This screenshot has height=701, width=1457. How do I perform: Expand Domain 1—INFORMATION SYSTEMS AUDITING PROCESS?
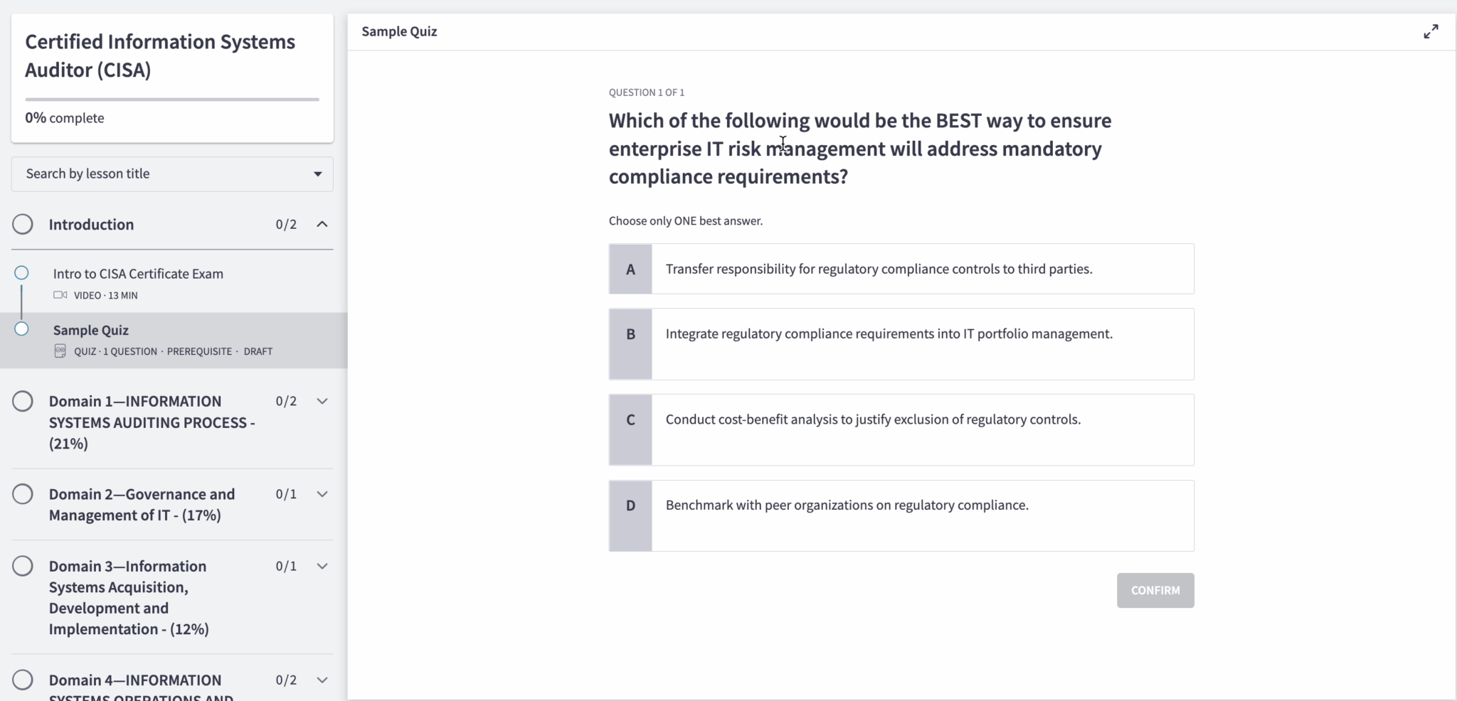[322, 401]
